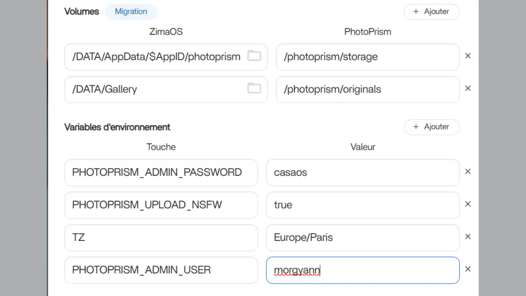
Task: Delete the TZ environment variable row
Action: (x=468, y=237)
